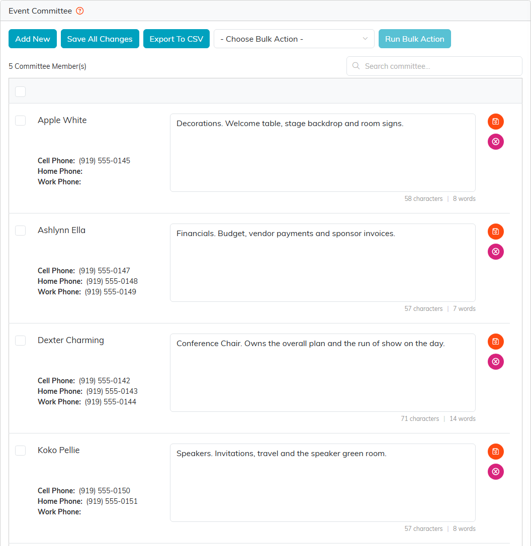Click the 71 characters counter

420,418
